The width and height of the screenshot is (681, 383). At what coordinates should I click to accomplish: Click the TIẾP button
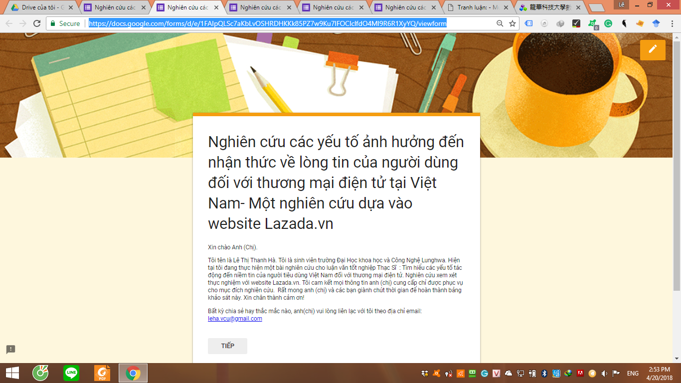click(x=227, y=346)
